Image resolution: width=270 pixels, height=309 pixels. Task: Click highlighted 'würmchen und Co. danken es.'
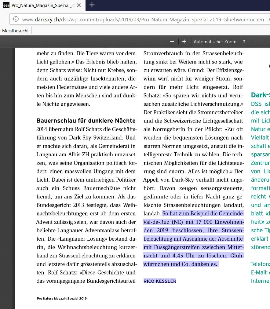[180, 264]
